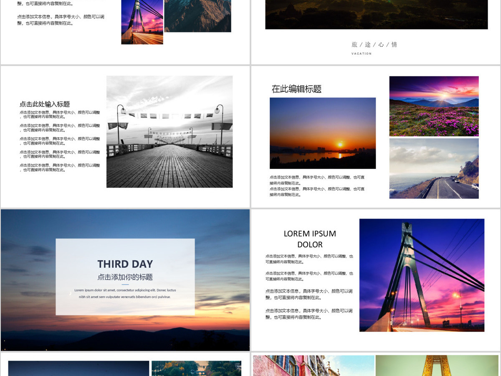Screen dimensions: 501x376
Task: Select the sunset over the lake photo
Action: (x=323, y=133)
